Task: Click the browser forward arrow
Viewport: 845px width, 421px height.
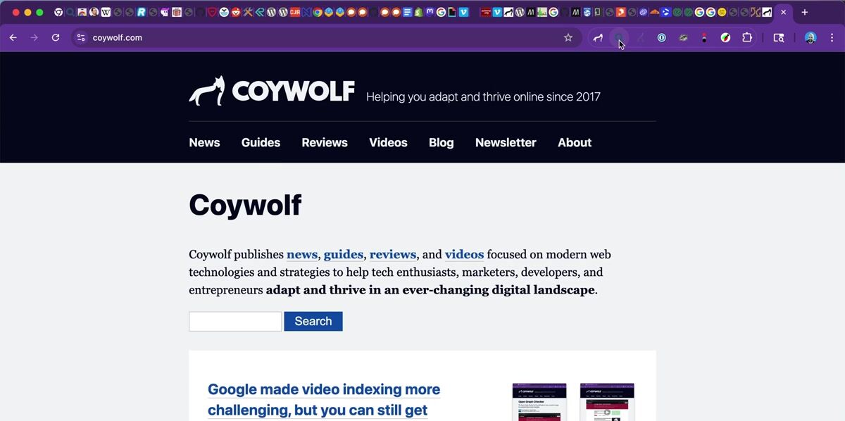Action: tap(34, 37)
